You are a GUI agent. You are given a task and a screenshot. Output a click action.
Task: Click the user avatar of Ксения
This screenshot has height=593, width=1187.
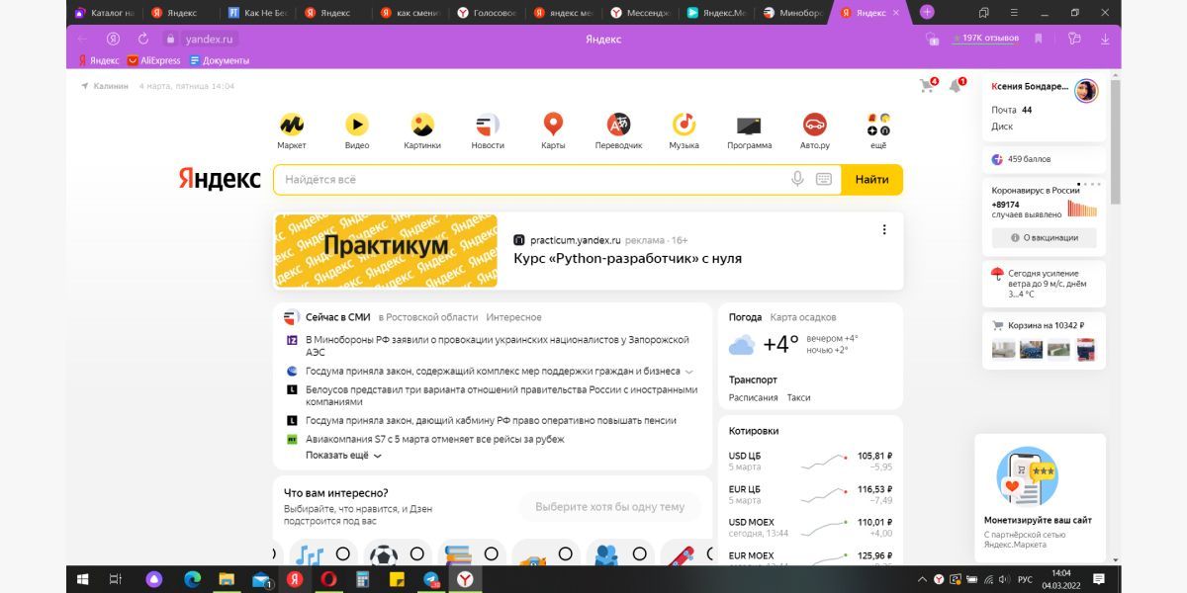(x=1086, y=91)
